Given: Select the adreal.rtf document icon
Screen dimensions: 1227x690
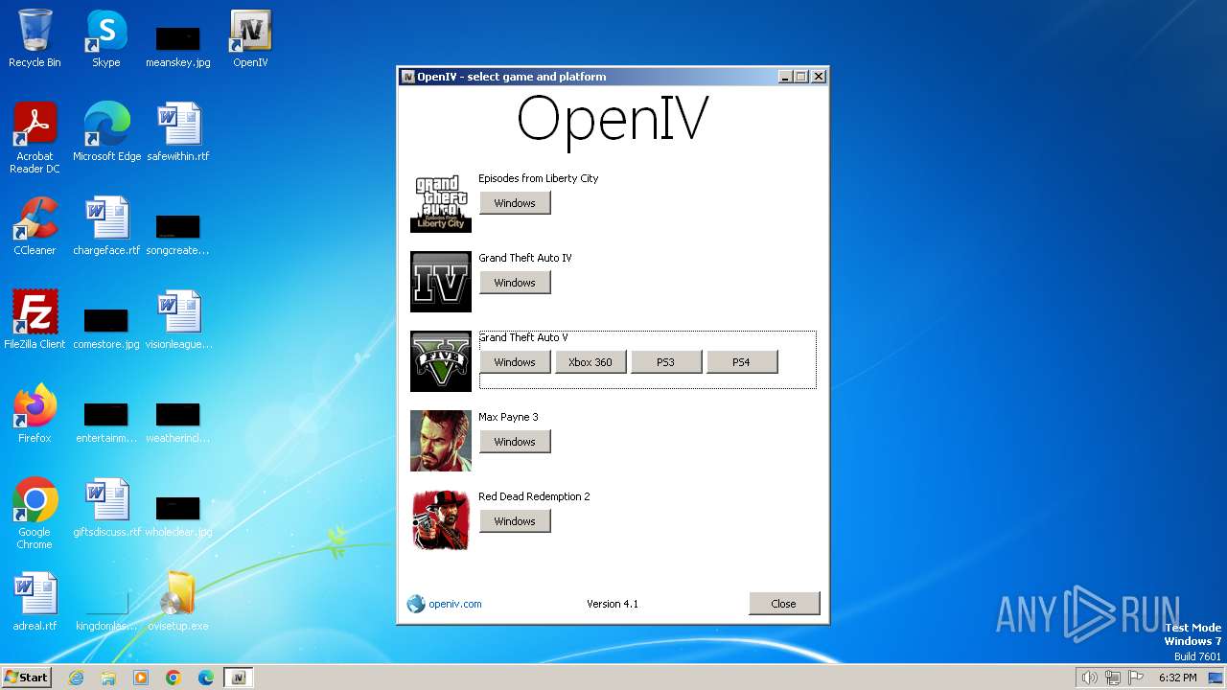Looking at the screenshot, I should (35, 602).
